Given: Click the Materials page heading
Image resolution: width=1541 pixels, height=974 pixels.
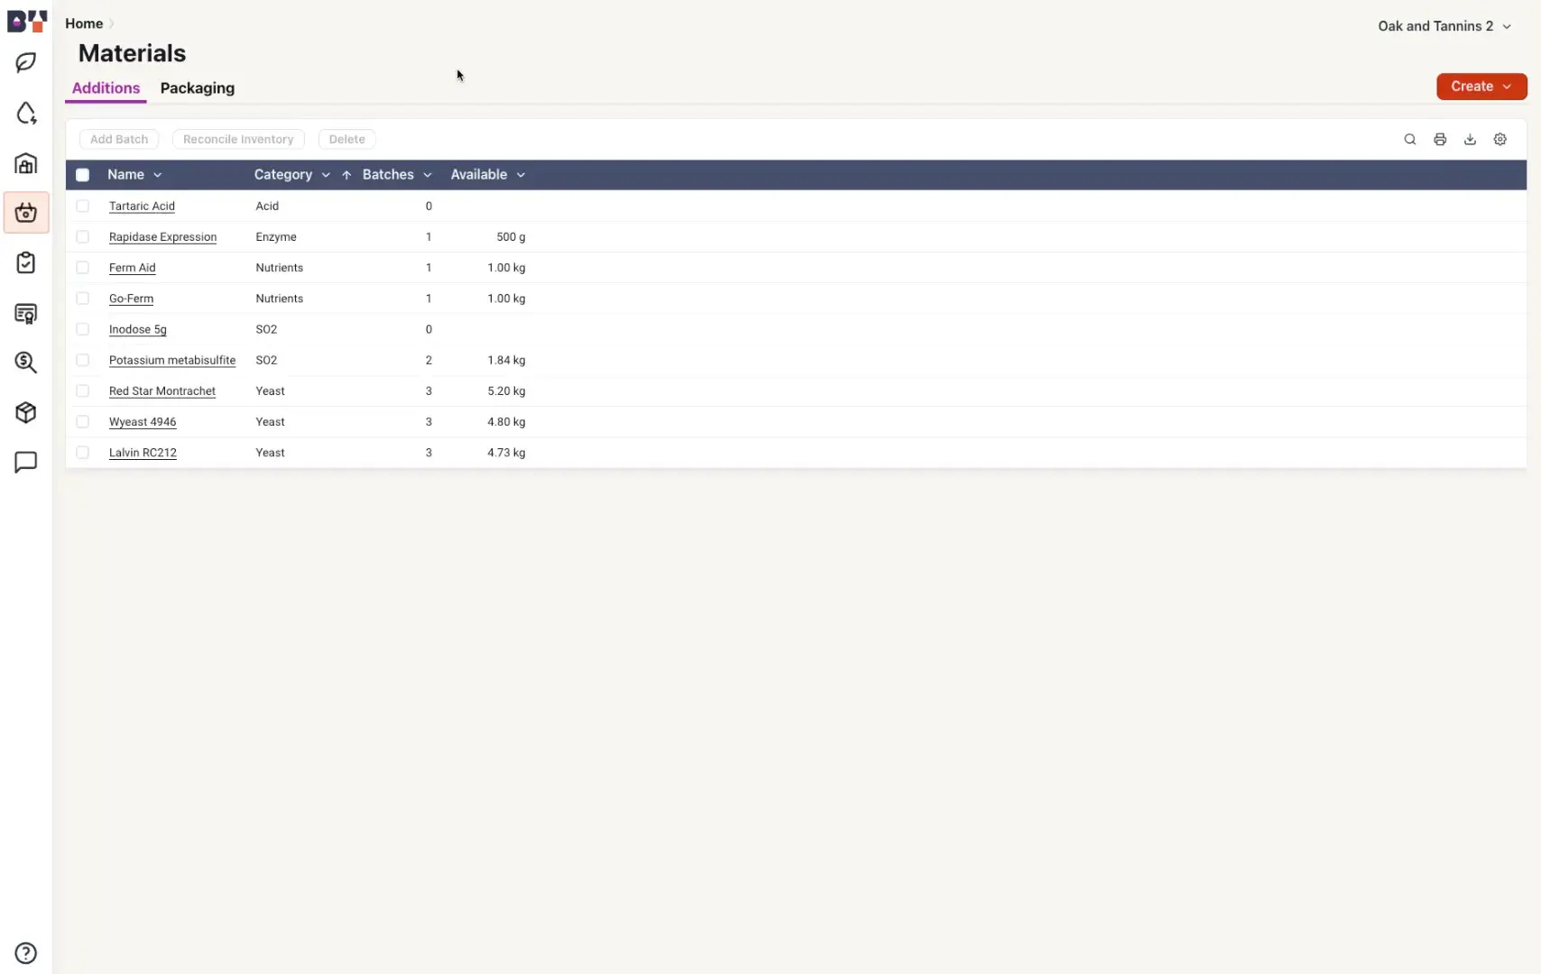Looking at the screenshot, I should 132,53.
